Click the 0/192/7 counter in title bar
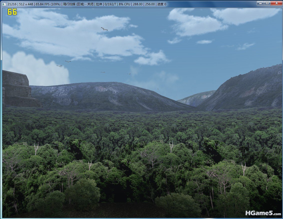 (110, 4)
